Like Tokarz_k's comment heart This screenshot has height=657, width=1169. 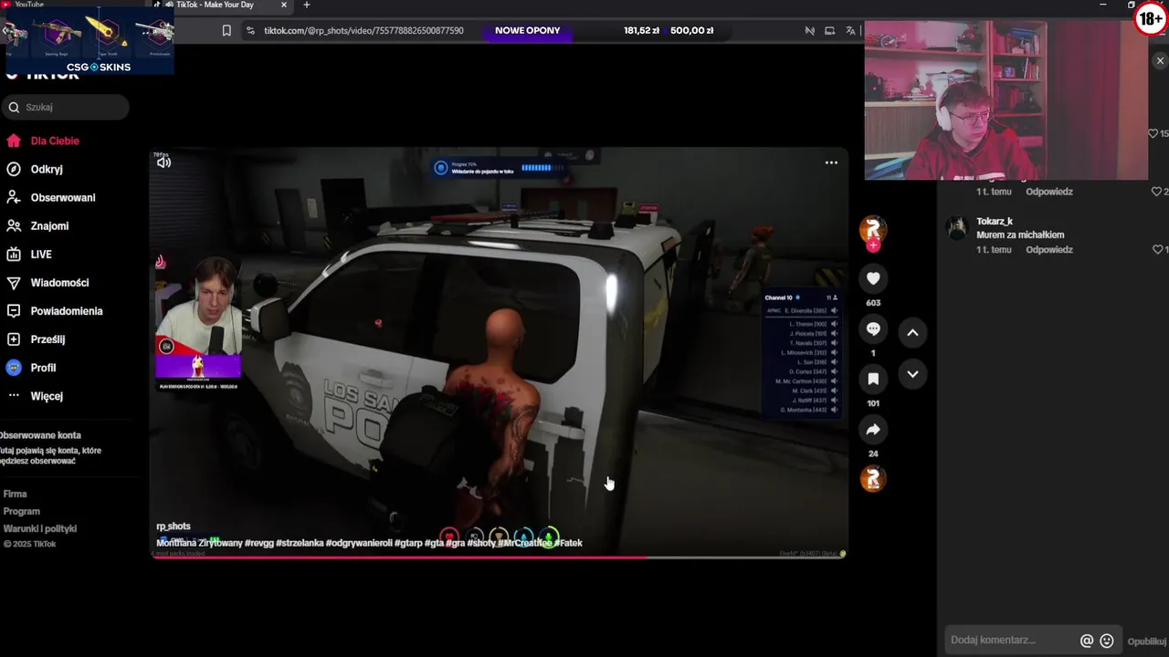(x=1157, y=249)
